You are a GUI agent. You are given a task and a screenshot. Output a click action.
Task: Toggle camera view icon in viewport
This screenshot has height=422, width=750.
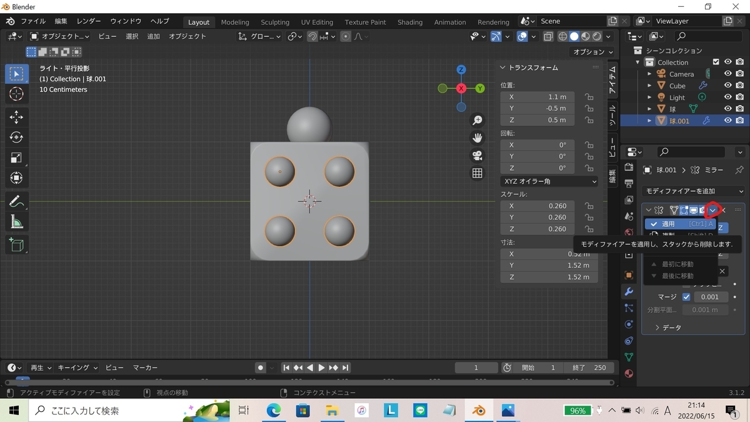477,156
